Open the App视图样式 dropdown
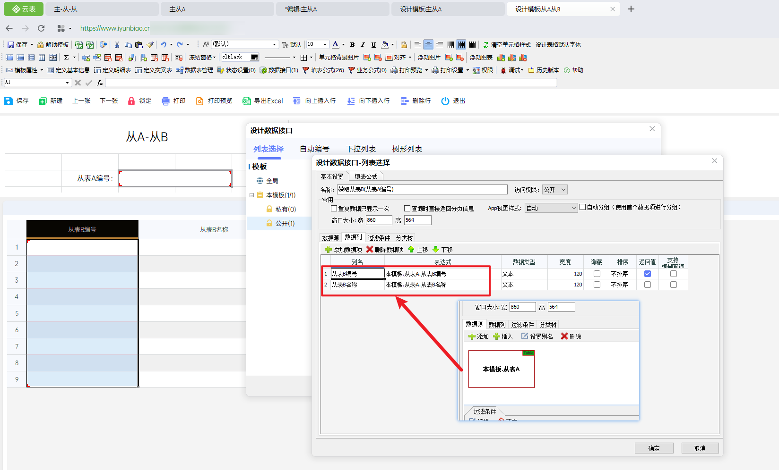The image size is (779, 470). click(551, 208)
